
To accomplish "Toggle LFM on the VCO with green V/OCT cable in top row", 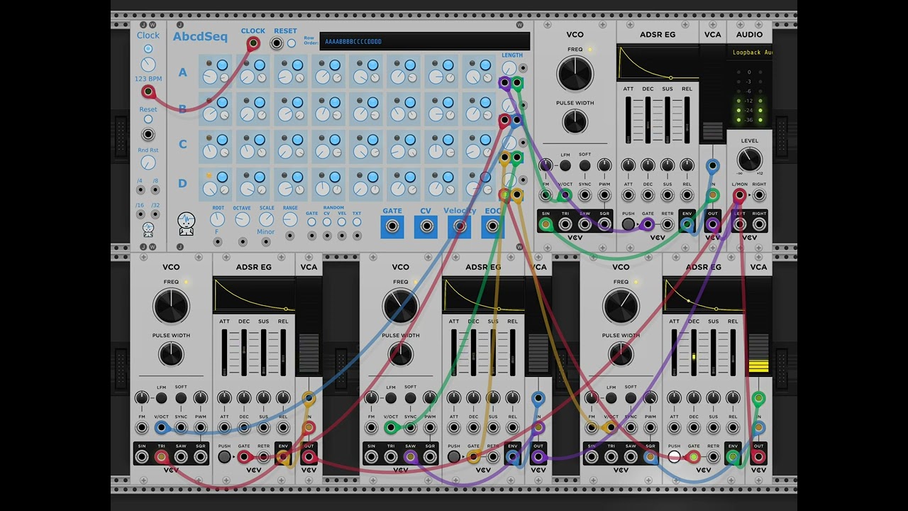I will click(565, 165).
